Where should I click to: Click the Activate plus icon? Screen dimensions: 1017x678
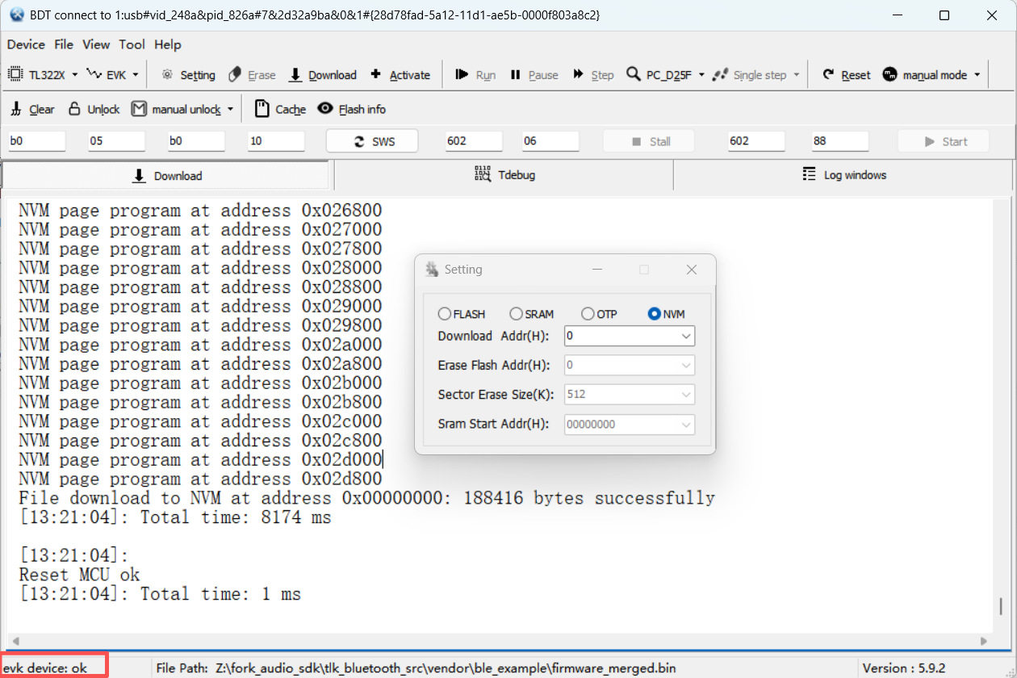point(375,74)
